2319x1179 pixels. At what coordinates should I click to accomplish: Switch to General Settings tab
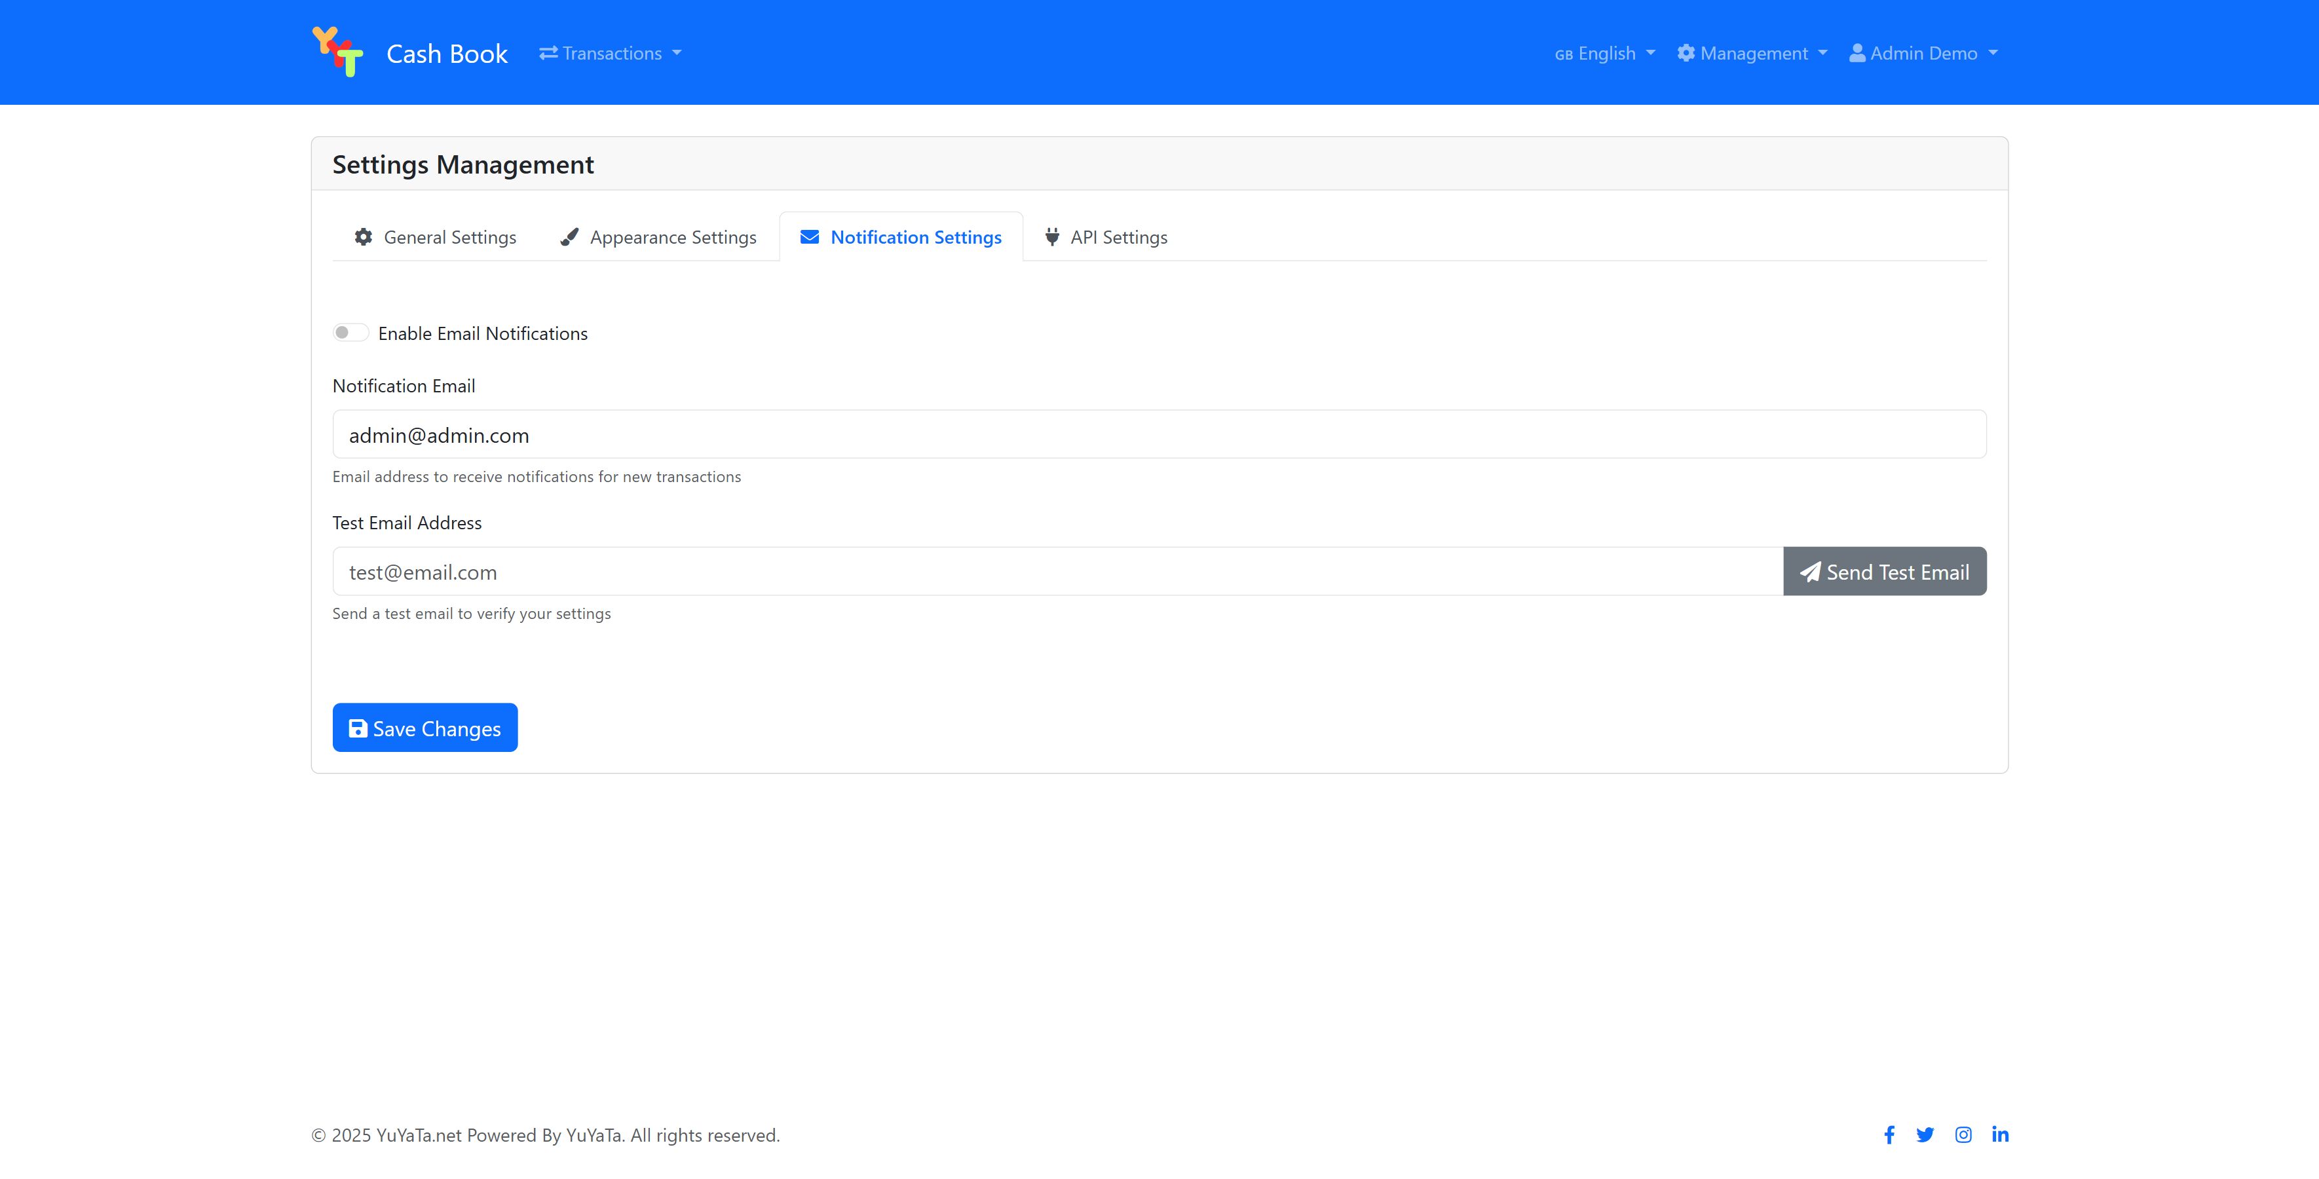[x=435, y=238]
